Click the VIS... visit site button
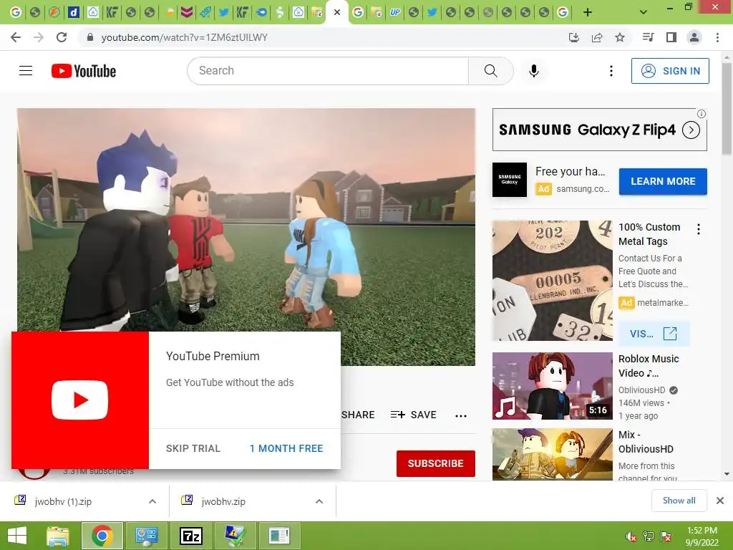Image resolution: width=733 pixels, height=550 pixels. (x=654, y=334)
